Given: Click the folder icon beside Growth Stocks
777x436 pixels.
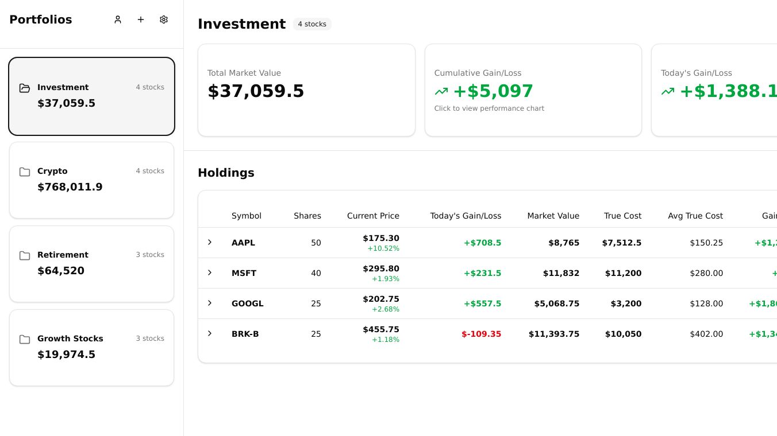Looking at the screenshot, I should point(25,339).
